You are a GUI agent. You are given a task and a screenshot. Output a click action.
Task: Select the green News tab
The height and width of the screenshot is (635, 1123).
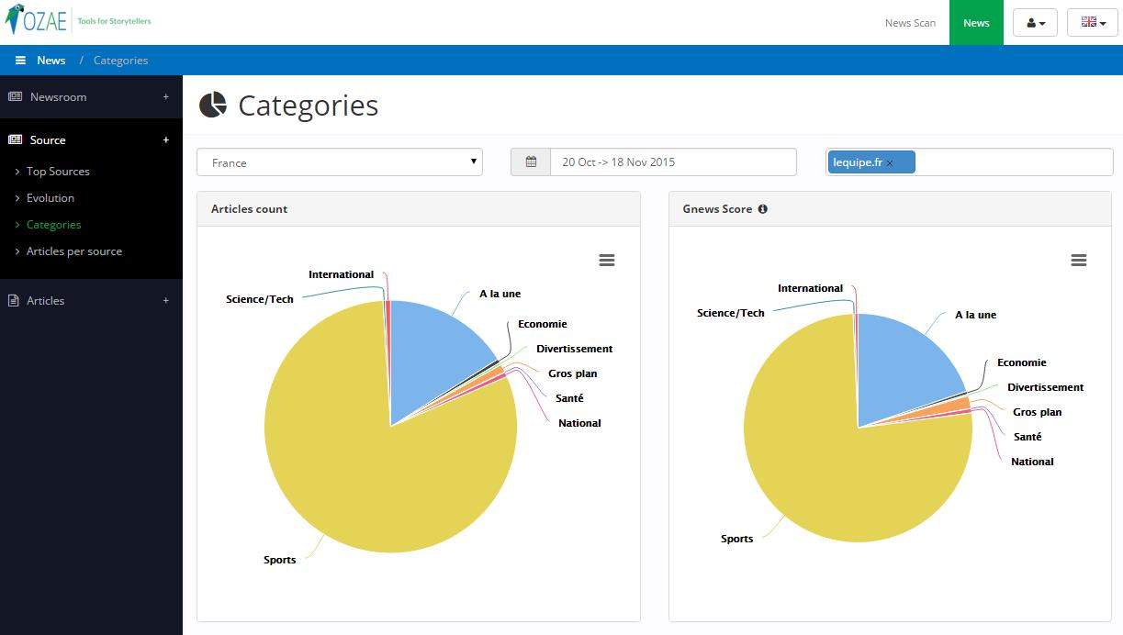pyautogui.click(x=976, y=23)
